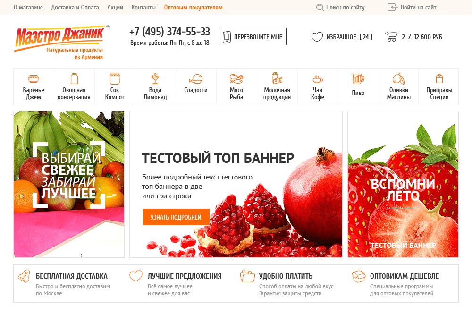Open the Пиво beer mug icon
The image size is (472, 315).
(x=358, y=79)
